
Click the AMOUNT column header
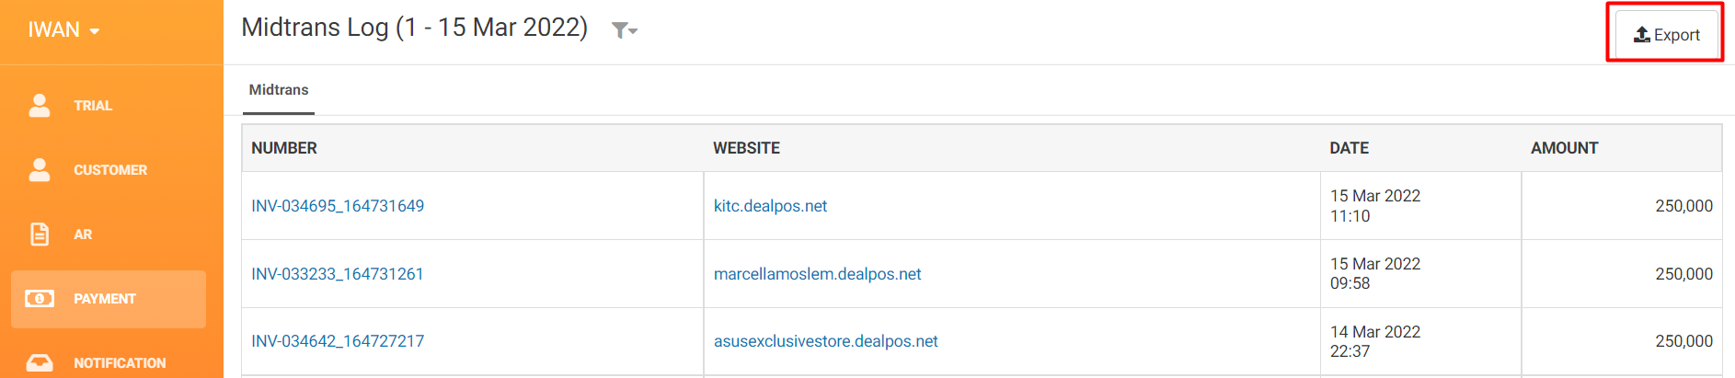[1564, 148]
